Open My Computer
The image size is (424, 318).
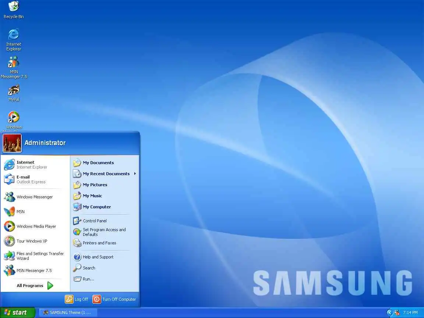(x=105, y=207)
